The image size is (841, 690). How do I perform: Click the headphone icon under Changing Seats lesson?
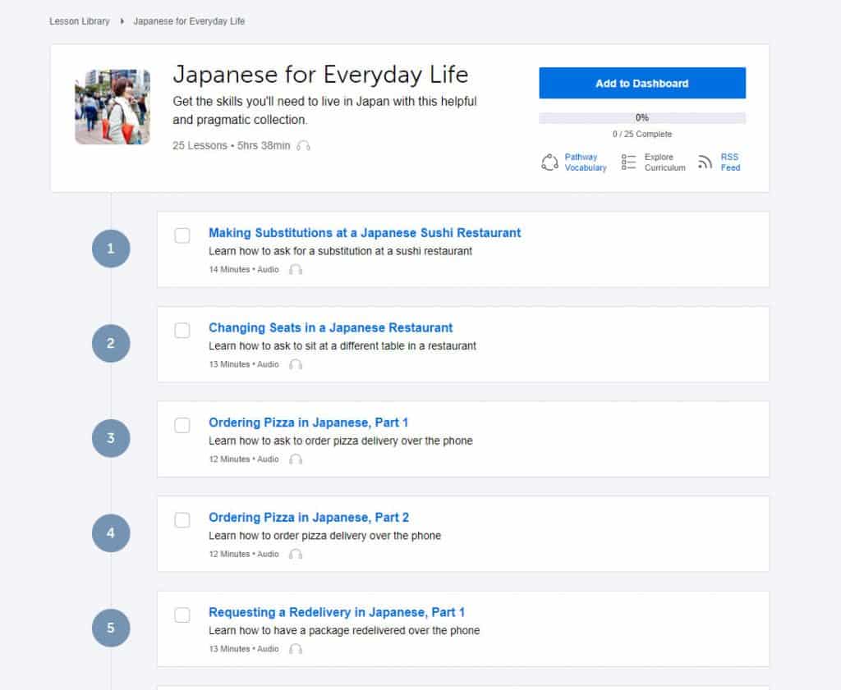[296, 364]
